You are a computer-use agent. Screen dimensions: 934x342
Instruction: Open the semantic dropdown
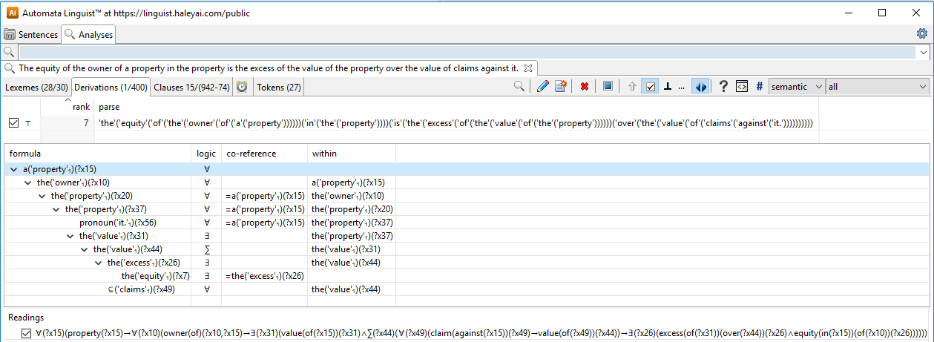797,87
